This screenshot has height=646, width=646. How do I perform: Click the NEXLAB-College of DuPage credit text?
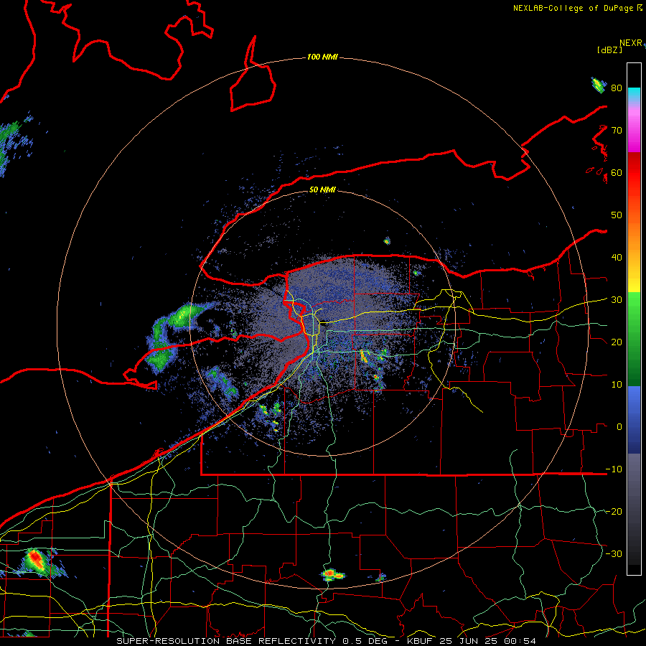click(578, 8)
